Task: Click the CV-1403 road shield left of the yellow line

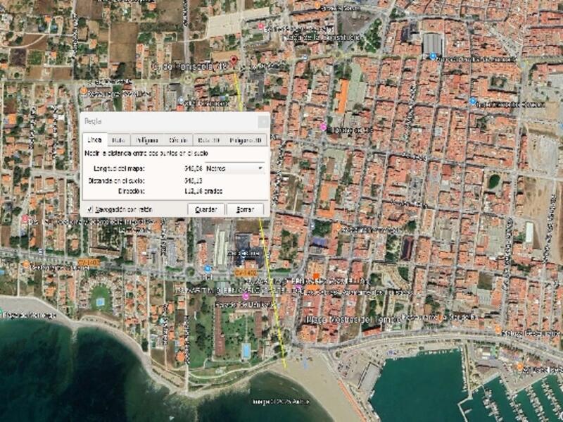Action: point(243,272)
